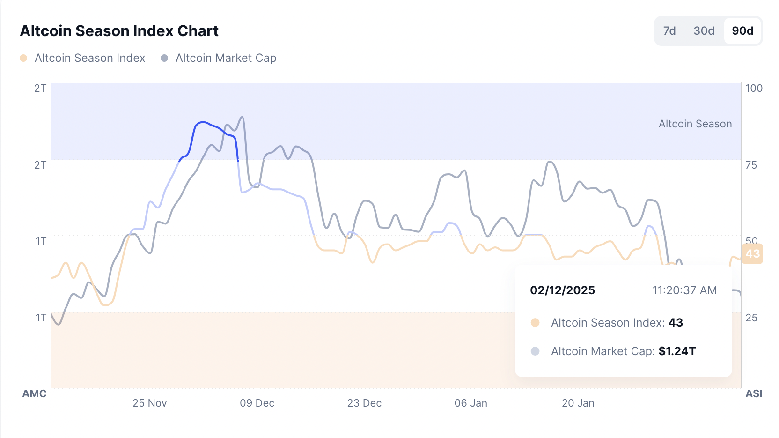Image resolution: width=779 pixels, height=438 pixels.
Task: Click the Altcoin Season Index Chart title
Action: pyautogui.click(x=119, y=31)
